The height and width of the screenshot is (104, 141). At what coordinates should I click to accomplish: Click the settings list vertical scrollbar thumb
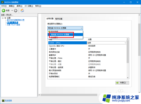(x=128, y=52)
